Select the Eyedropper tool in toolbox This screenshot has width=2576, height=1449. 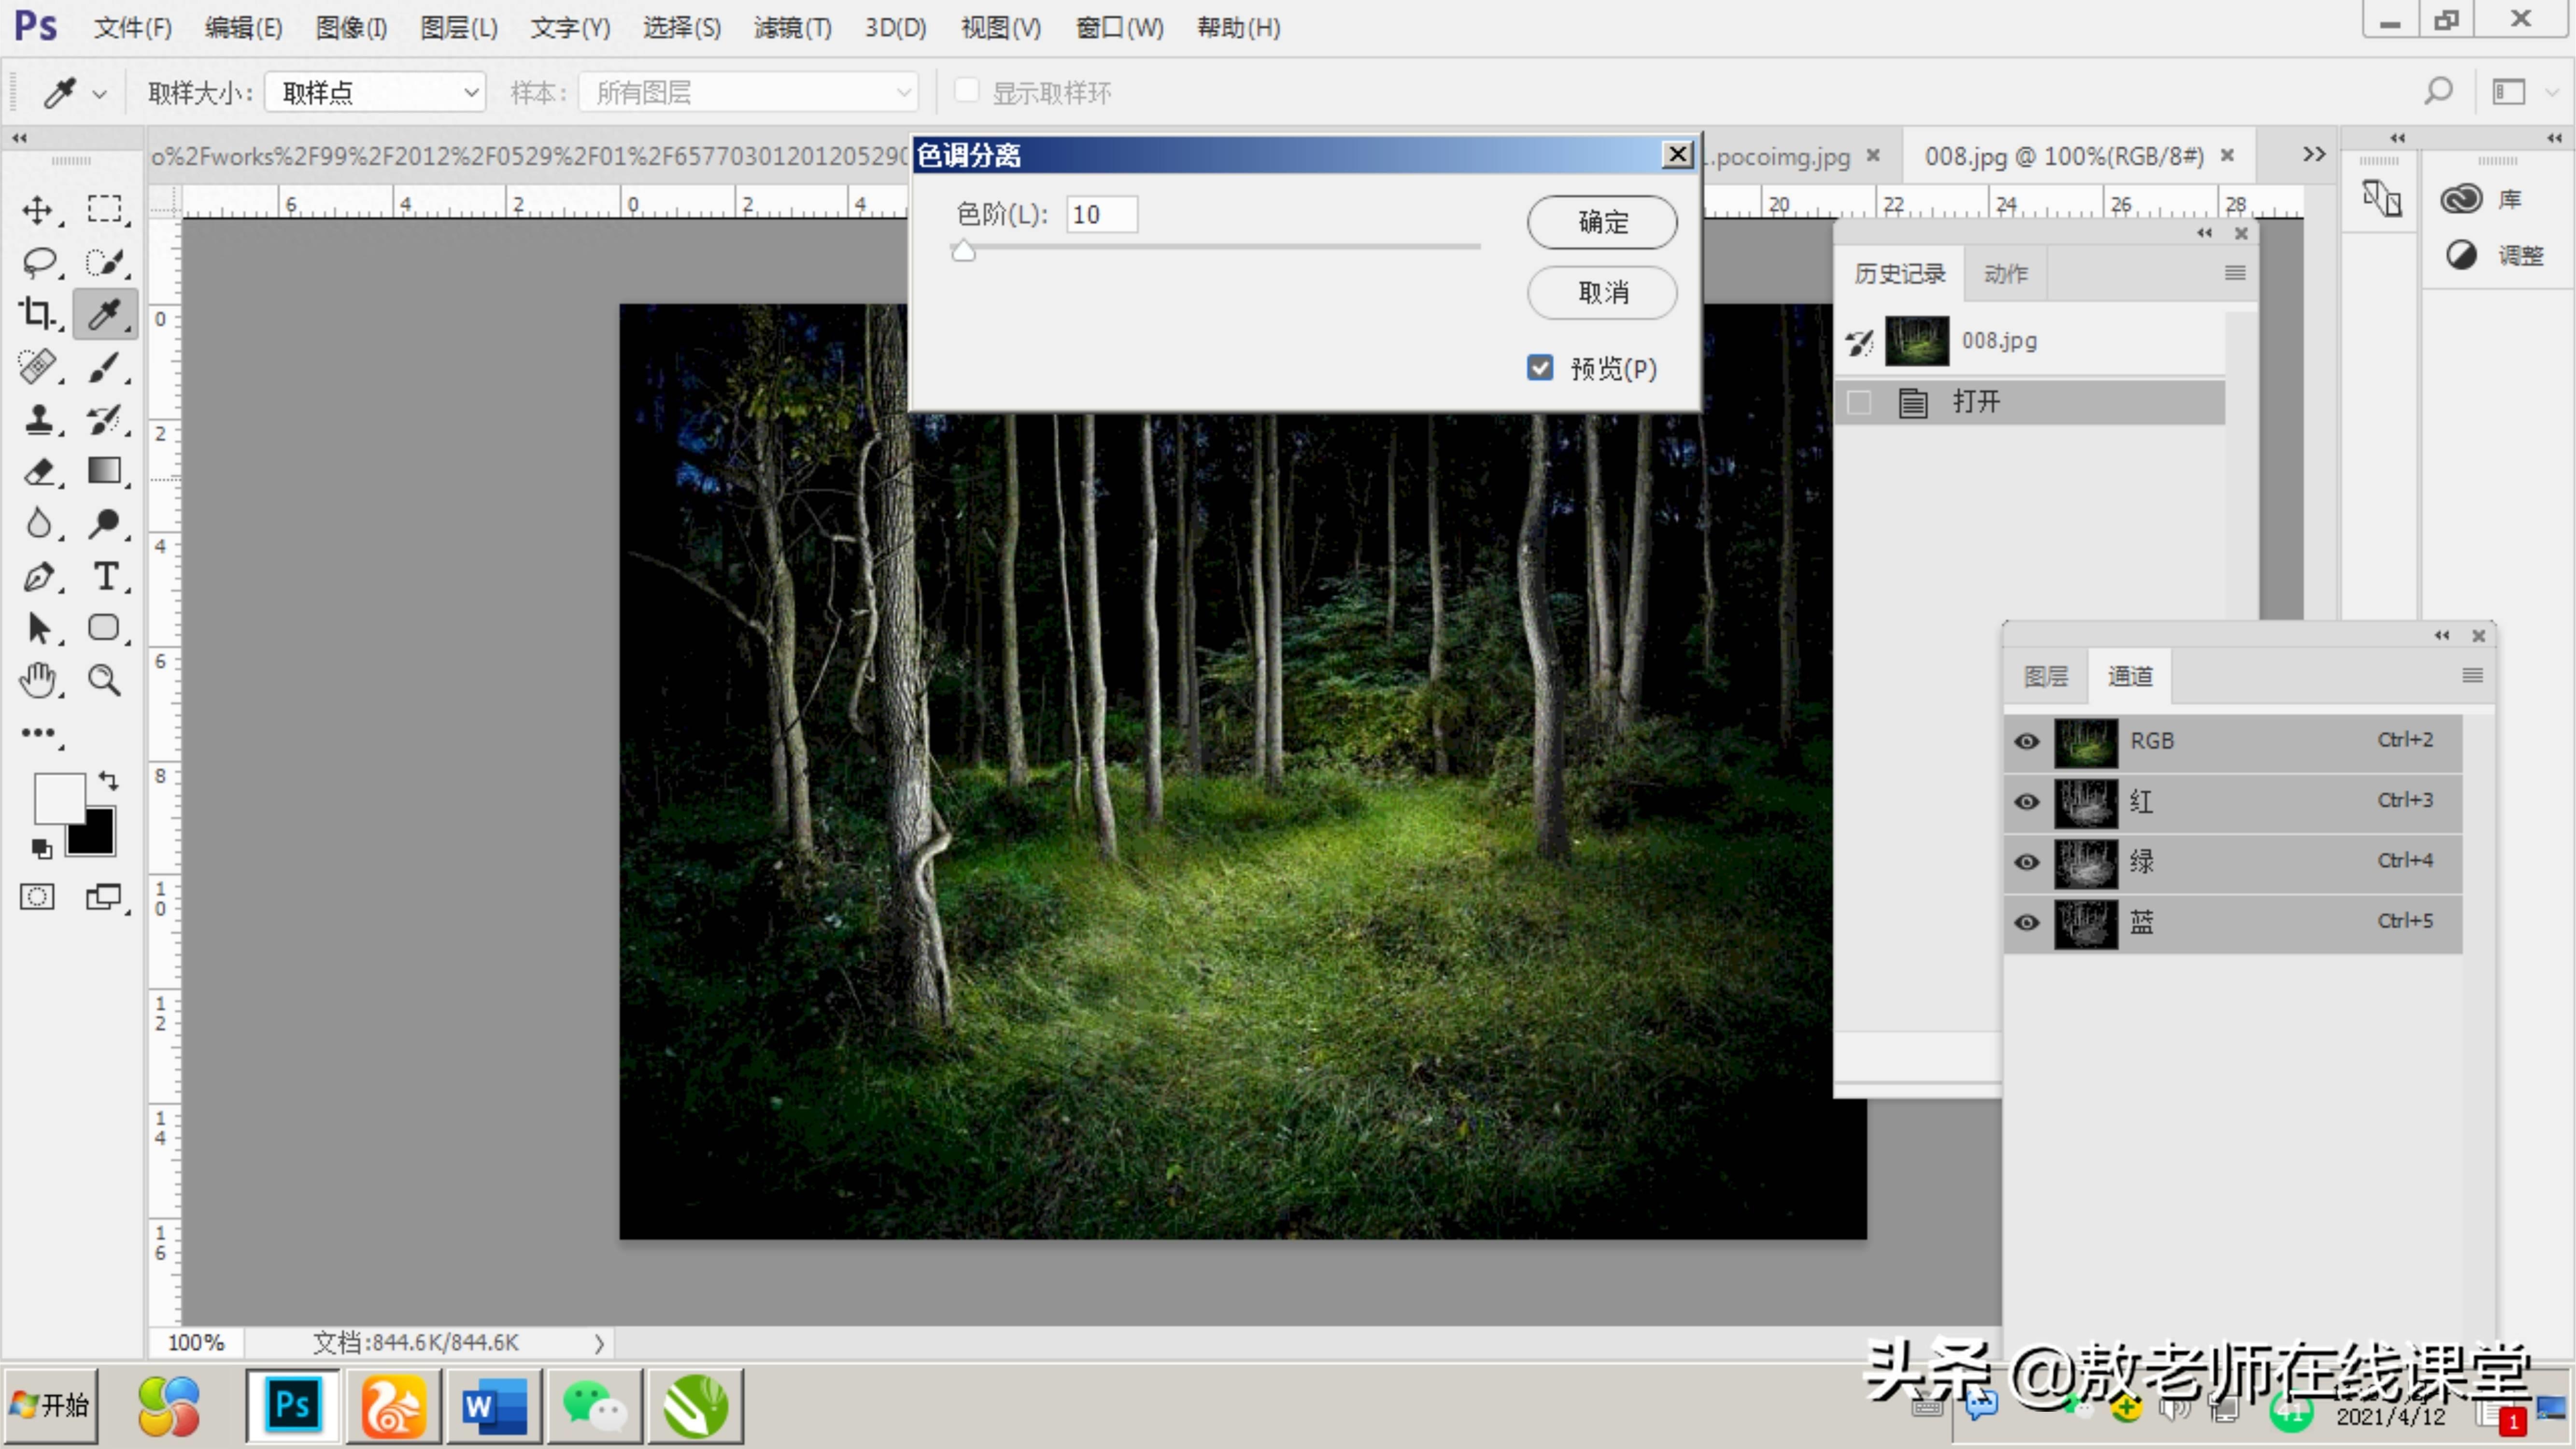tap(104, 315)
